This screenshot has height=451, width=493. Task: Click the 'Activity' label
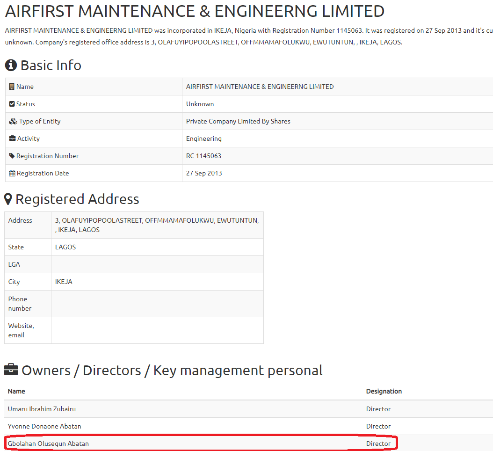(x=28, y=138)
